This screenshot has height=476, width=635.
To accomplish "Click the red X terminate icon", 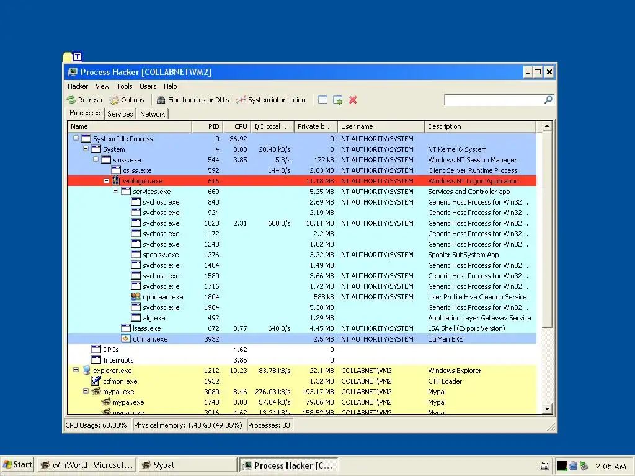I will point(353,100).
